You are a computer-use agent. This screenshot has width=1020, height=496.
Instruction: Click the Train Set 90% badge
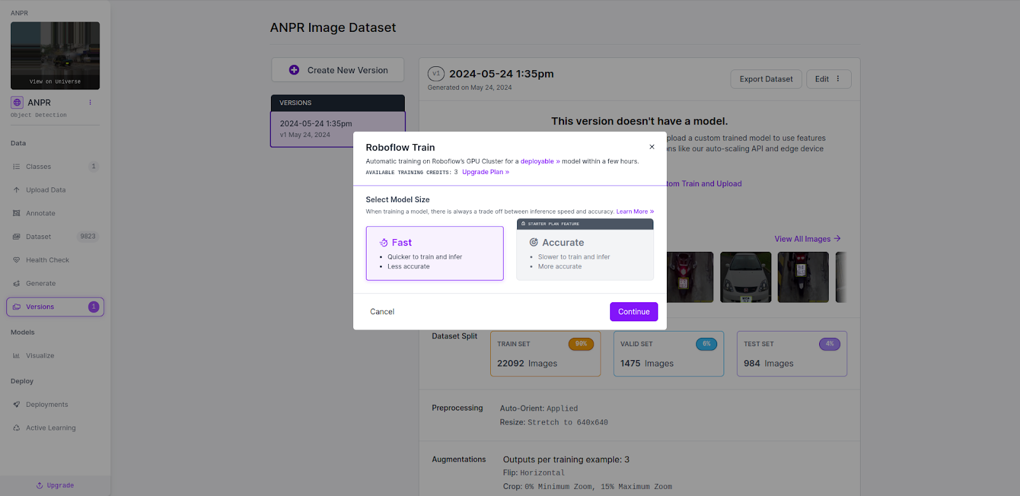pyautogui.click(x=581, y=344)
